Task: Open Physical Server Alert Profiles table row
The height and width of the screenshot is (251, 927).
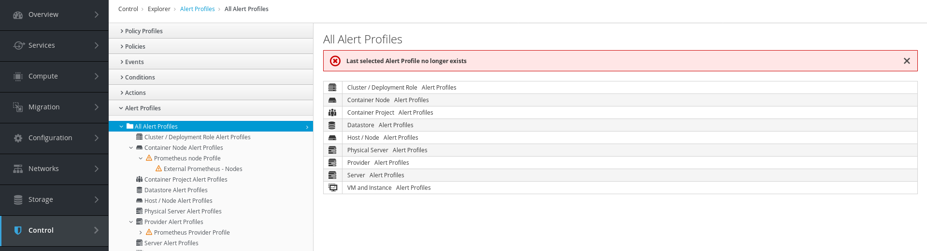Action: (620, 150)
